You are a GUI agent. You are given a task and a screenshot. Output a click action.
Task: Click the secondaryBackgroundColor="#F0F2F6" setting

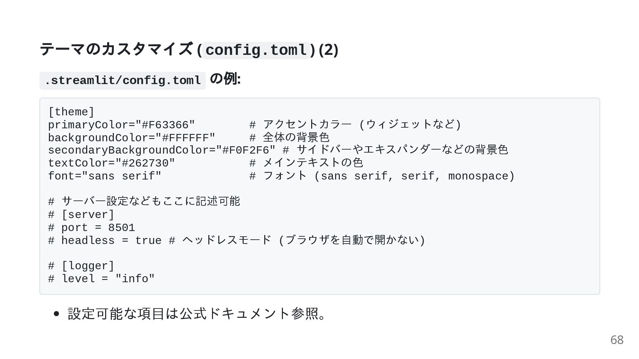click(162, 150)
